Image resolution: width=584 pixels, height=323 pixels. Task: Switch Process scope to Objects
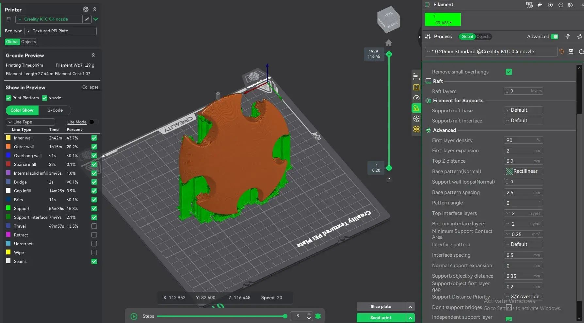click(483, 37)
